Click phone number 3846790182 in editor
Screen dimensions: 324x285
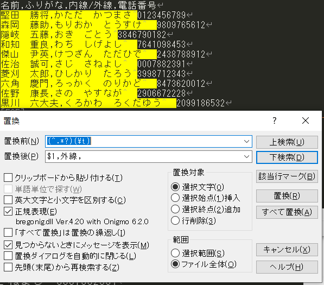coord(142,35)
